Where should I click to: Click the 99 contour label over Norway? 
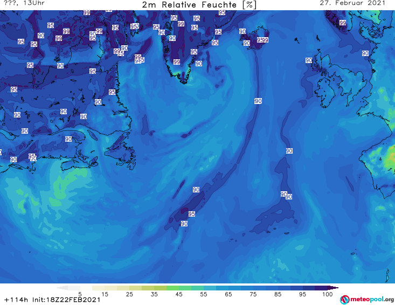343,23
